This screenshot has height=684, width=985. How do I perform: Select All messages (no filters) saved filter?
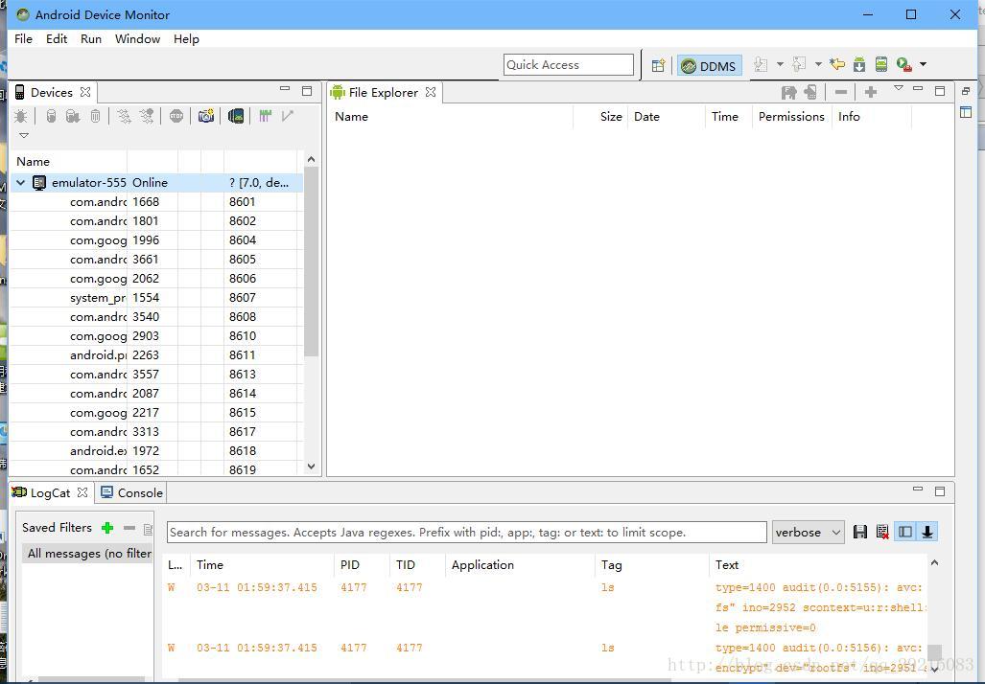[87, 554]
